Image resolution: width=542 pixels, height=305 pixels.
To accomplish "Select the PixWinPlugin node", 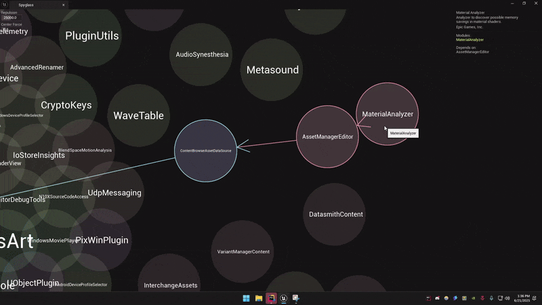I will 100,240.
